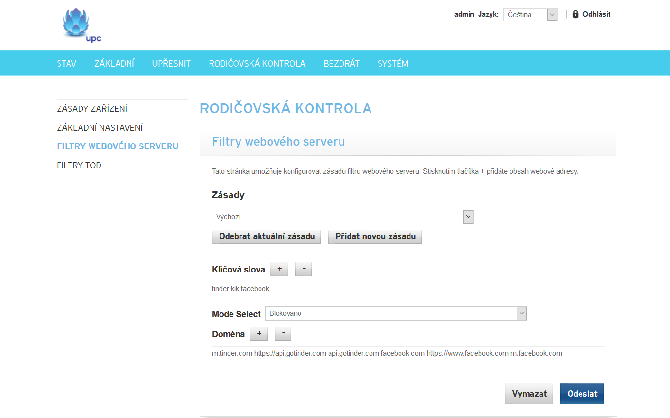Submit settings with Odeslat button
670x418 pixels.
click(582, 394)
